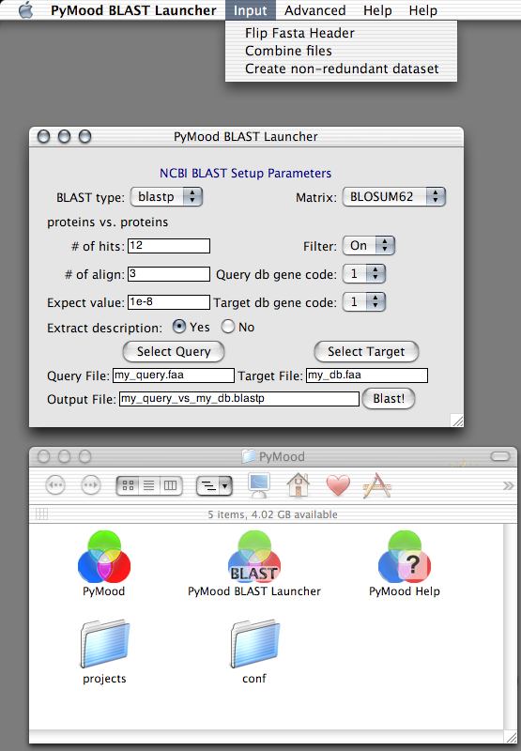Click 'NCBI BLAST Setup Parameters' heading
The height and width of the screenshot is (751, 521).
coord(245,174)
